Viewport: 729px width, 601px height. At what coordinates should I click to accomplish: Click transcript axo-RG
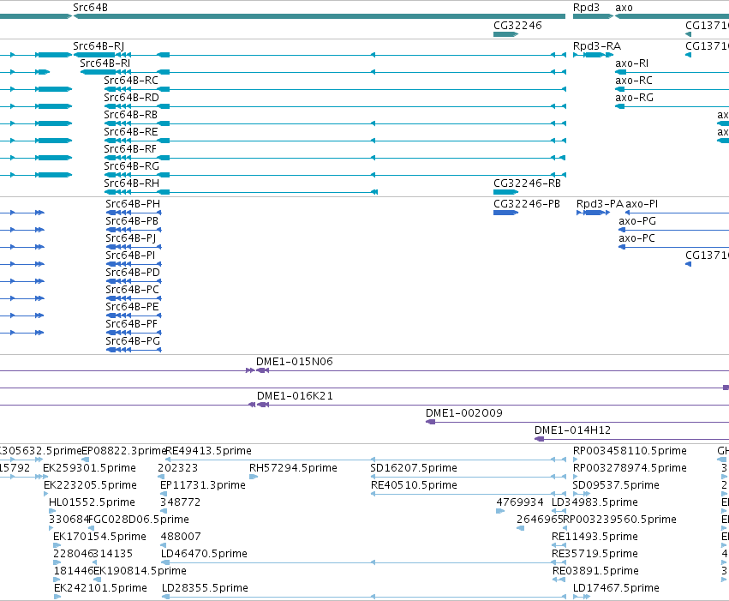672,106
